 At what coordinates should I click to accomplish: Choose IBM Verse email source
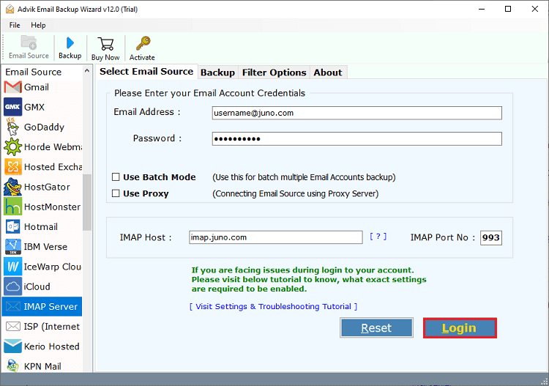[45, 247]
